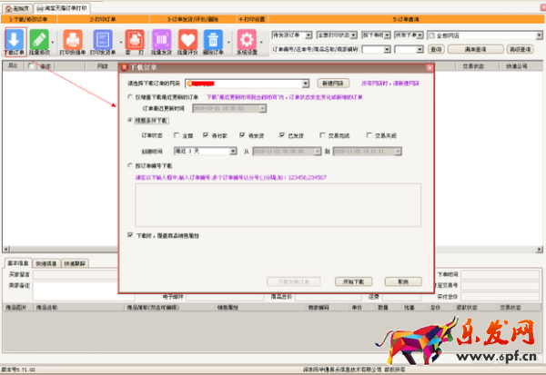Expand the 待发货订单 filter dropdown in toolbar
546x375 pixels.
pyautogui.click(x=308, y=33)
